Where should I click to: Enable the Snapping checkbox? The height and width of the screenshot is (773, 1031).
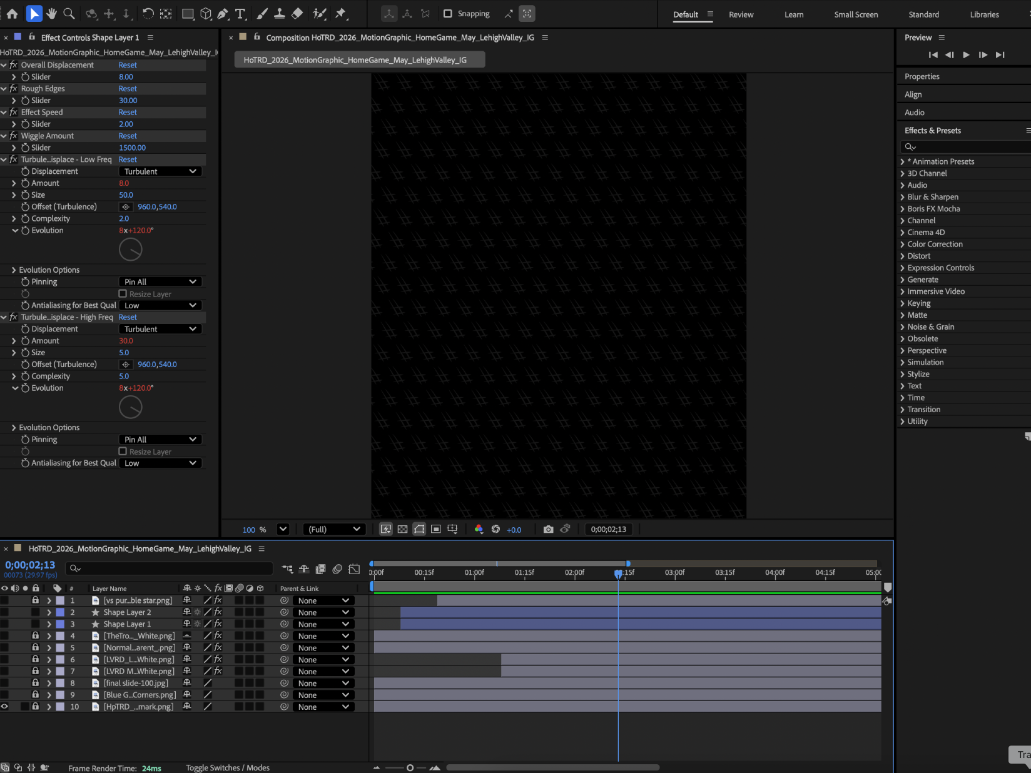pos(447,14)
